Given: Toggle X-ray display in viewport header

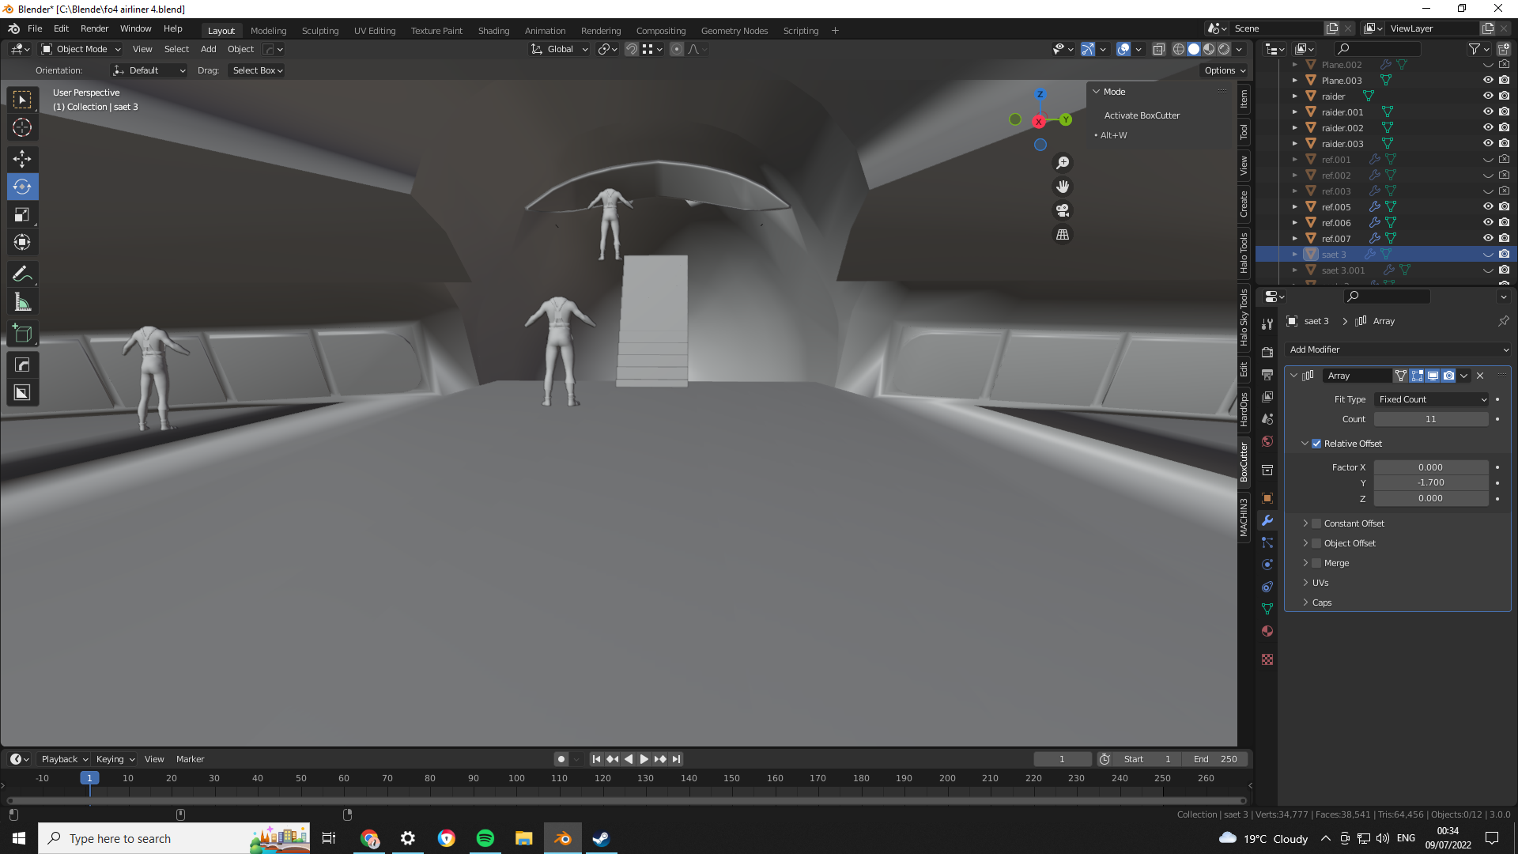Looking at the screenshot, I should coord(1158,49).
